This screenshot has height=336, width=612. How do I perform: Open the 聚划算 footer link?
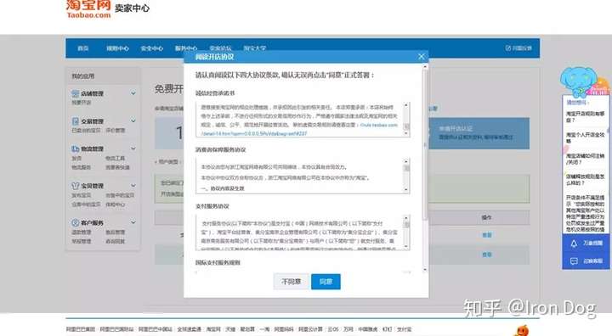tap(247, 329)
